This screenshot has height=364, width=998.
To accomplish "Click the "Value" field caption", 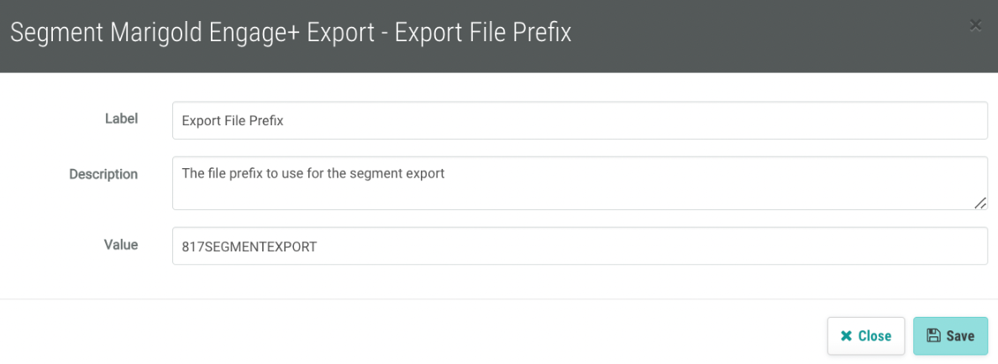I will (x=120, y=245).
